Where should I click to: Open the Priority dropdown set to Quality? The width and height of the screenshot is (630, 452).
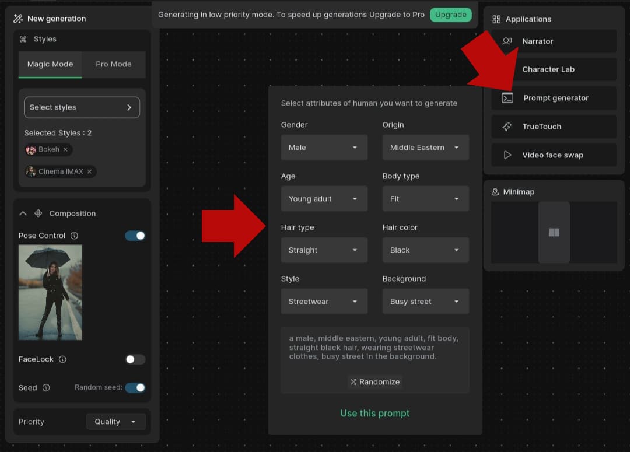point(116,422)
